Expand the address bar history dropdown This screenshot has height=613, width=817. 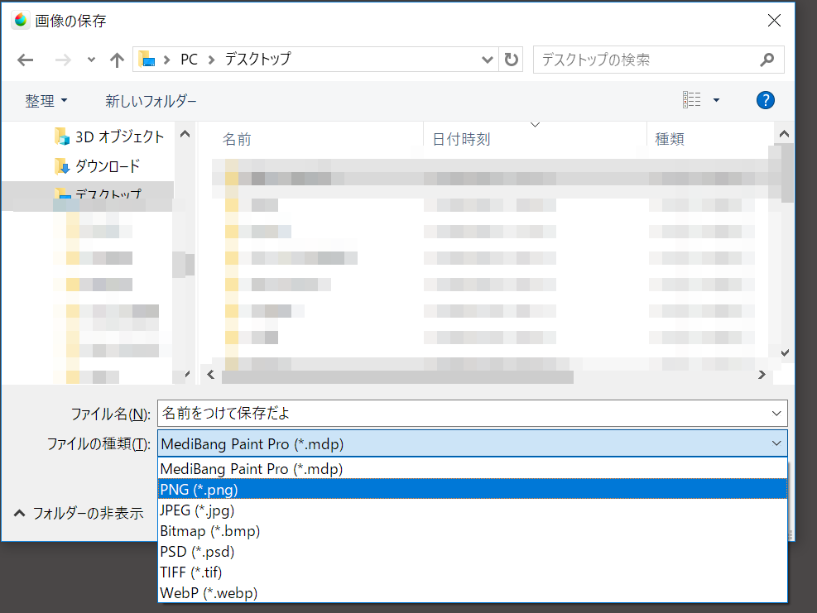(x=488, y=60)
